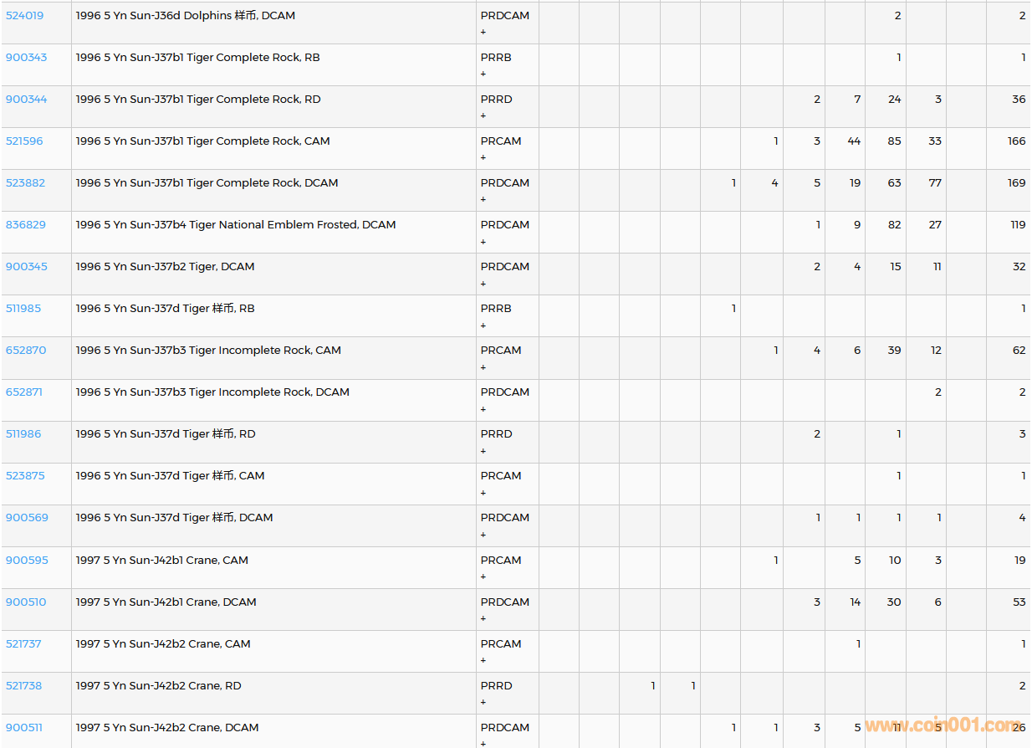Image resolution: width=1032 pixels, height=748 pixels.
Task: Select coin link 511985
Action: point(23,309)
